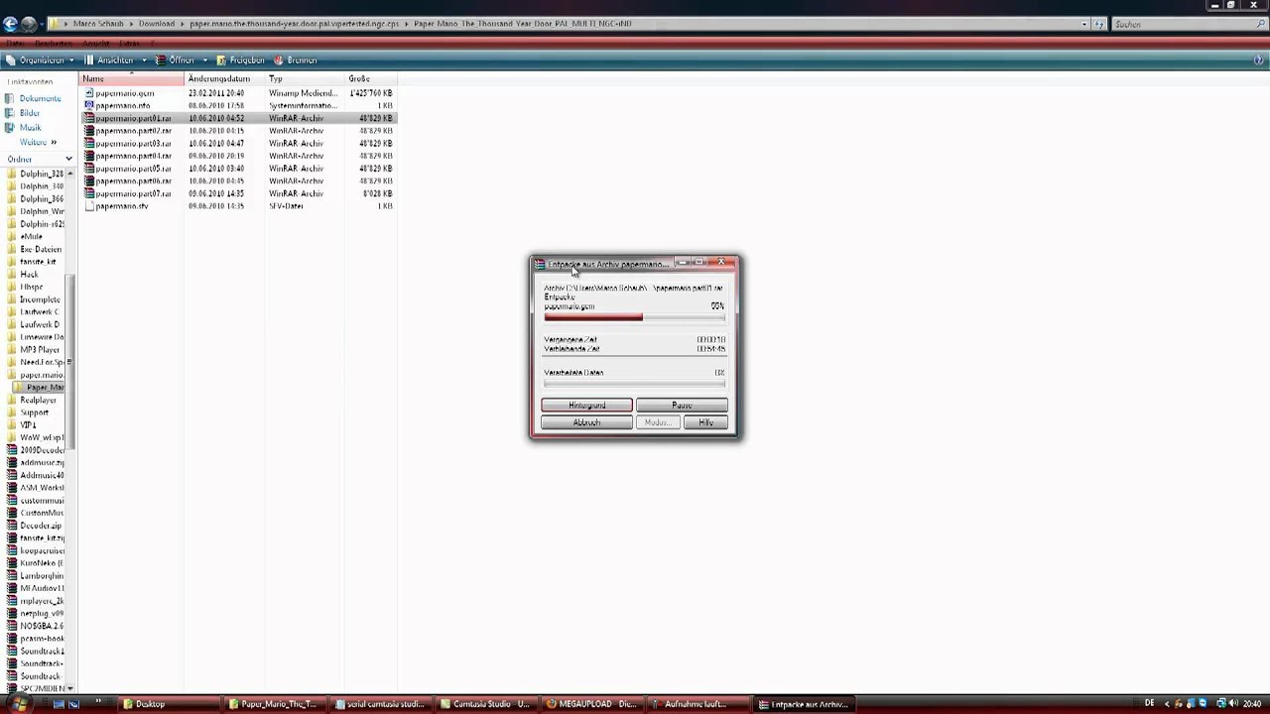The image size is (1270, 714).
Task: Open the Ansichten views toolbar button
Action: pos(114,60)
